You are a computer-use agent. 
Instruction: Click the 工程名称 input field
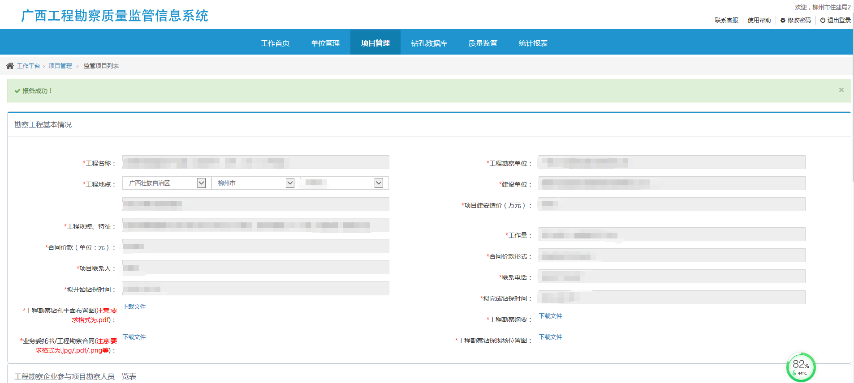click(x=255, y=162)
